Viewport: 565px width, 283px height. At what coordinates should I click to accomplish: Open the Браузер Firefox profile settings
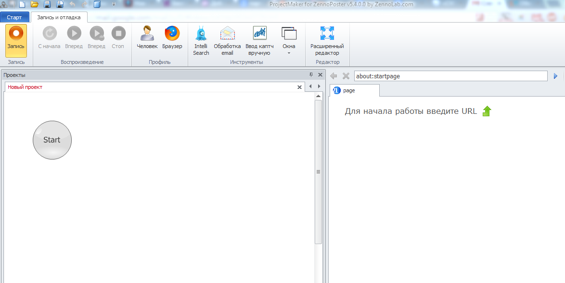172,38
